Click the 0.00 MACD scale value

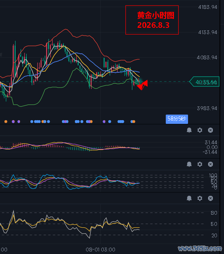click(212, 147)
